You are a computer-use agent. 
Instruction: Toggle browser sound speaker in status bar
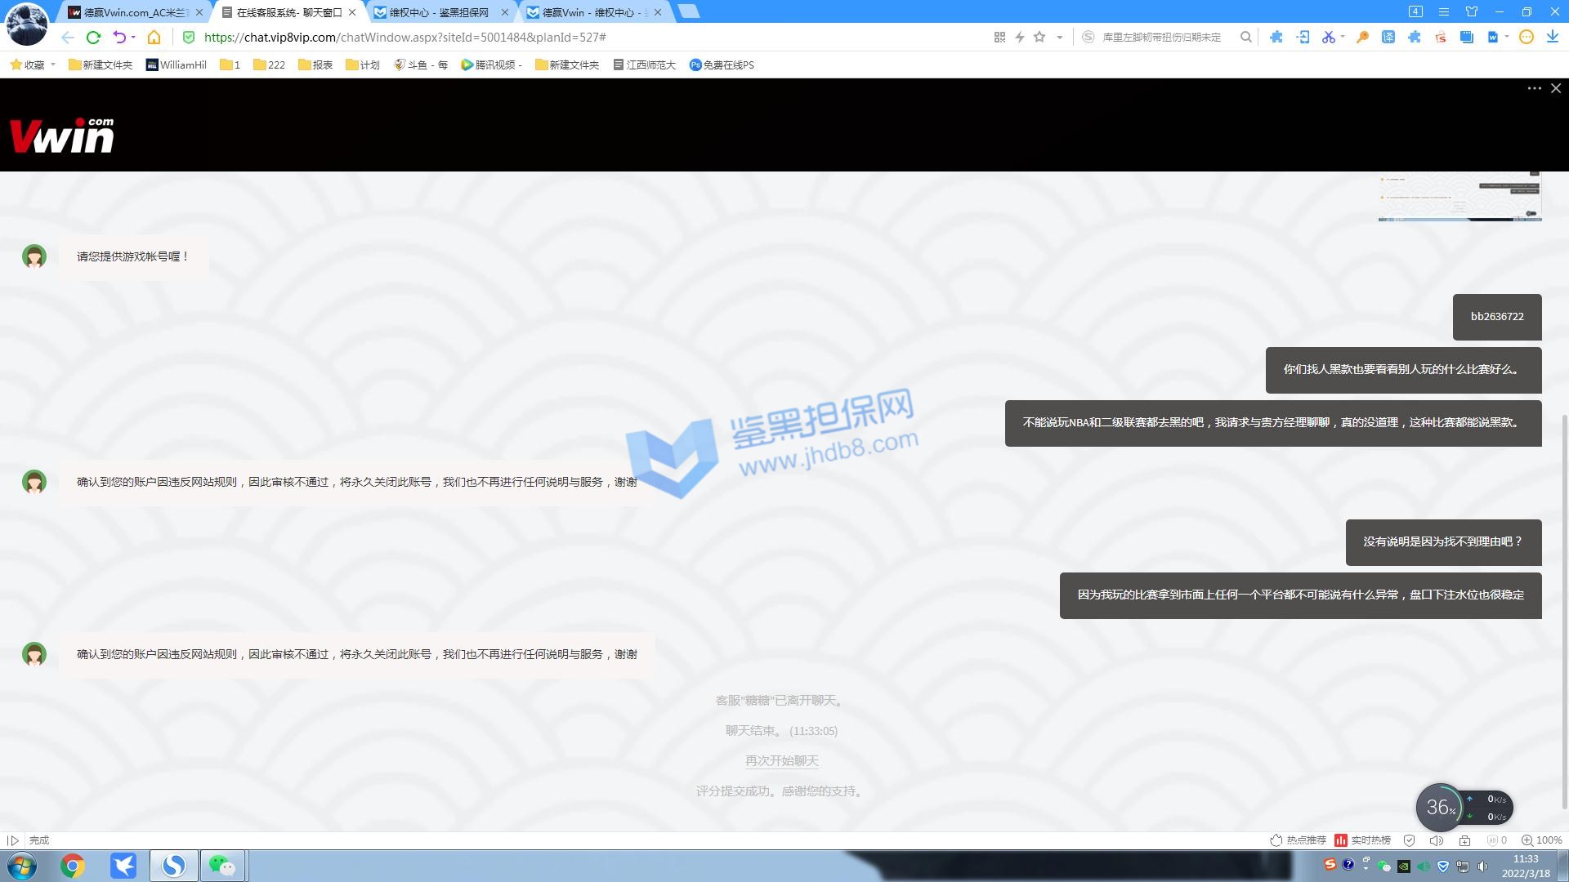click(x=1436, y=840)
